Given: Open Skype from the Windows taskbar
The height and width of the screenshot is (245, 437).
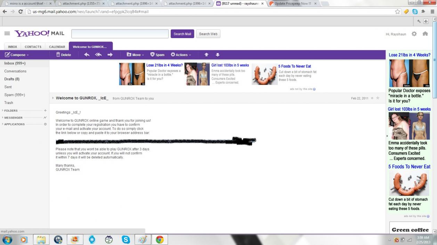Looking at the screenshot, I should tap(126, 239).
